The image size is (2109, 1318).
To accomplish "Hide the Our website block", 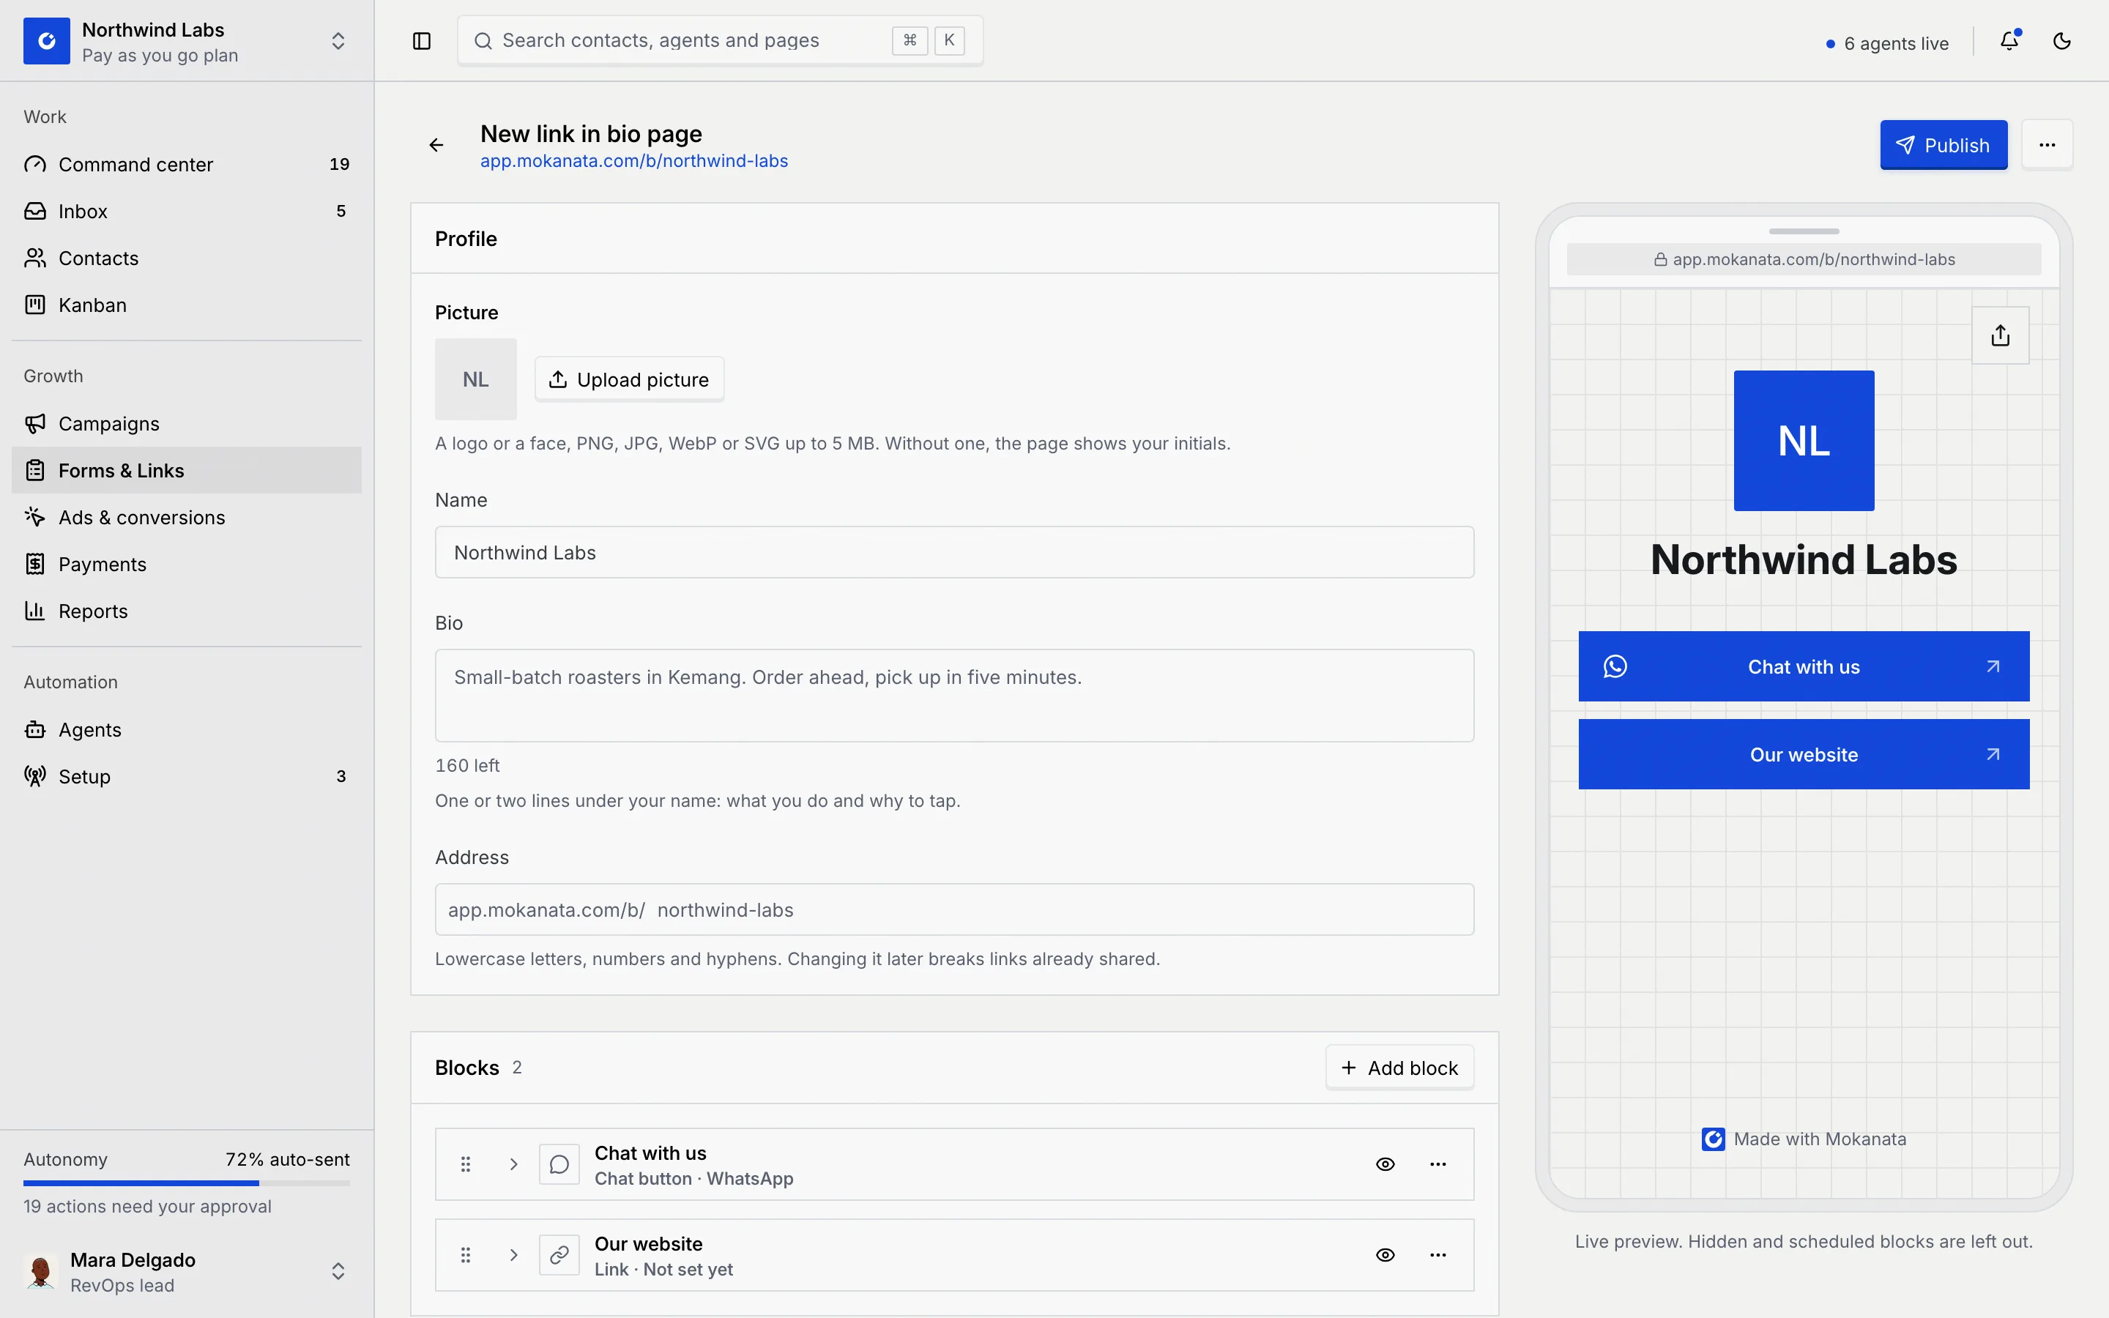I will point(1385,1254).
